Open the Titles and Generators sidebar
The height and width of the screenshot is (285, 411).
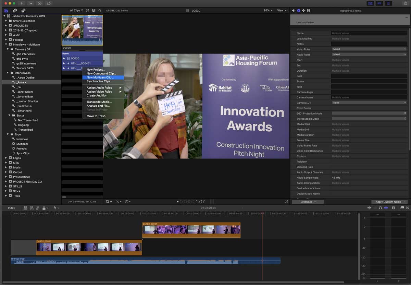(23, 11)
